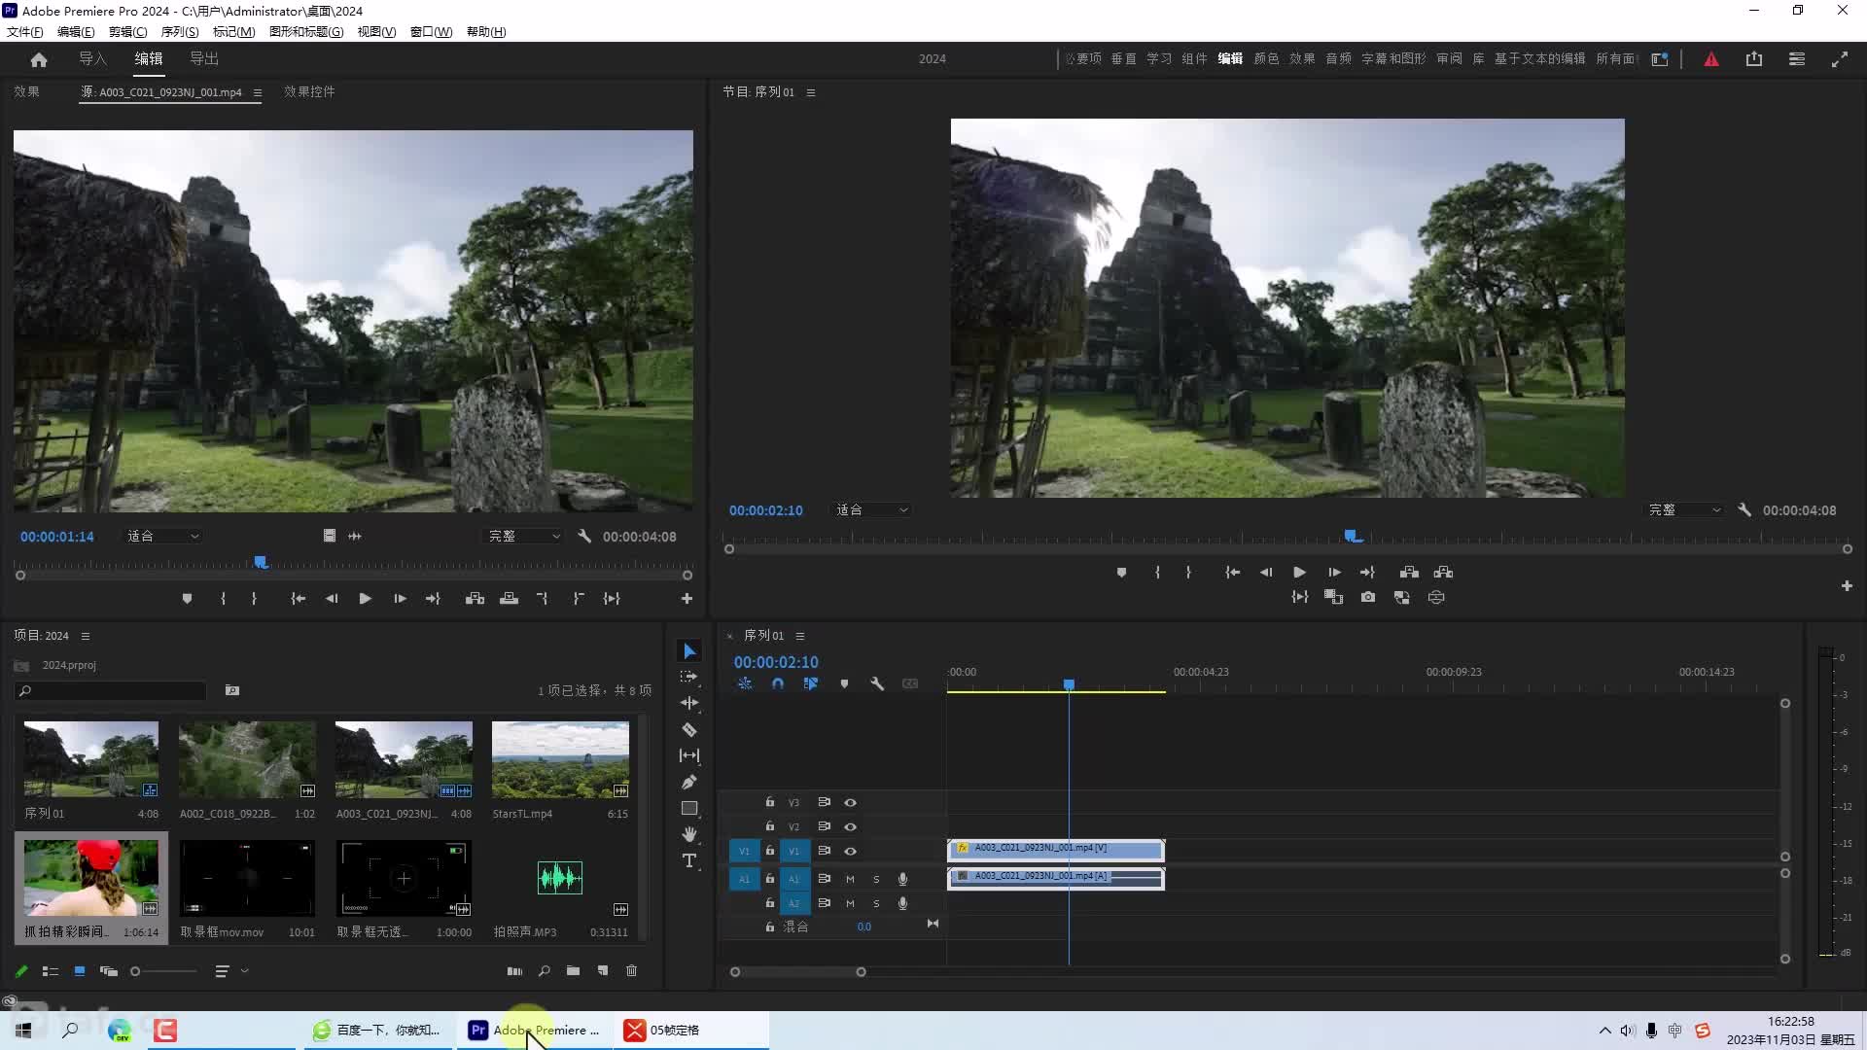
Task: Open Premiere Pro taskbar button
Action: (x=535, y=1030)
